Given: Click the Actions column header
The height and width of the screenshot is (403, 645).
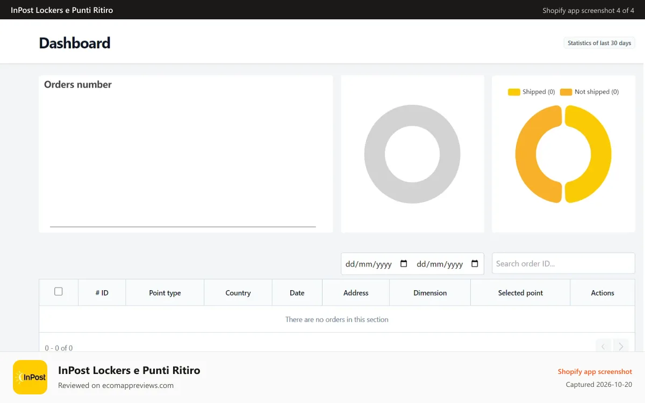Looking at the screenshot, I should (x=603, y=293).
